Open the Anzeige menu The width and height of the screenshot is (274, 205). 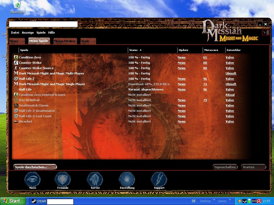coord(28,32)
